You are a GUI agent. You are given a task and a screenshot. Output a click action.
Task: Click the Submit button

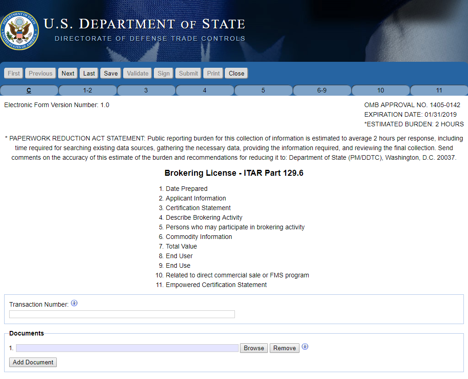[188, 73]
